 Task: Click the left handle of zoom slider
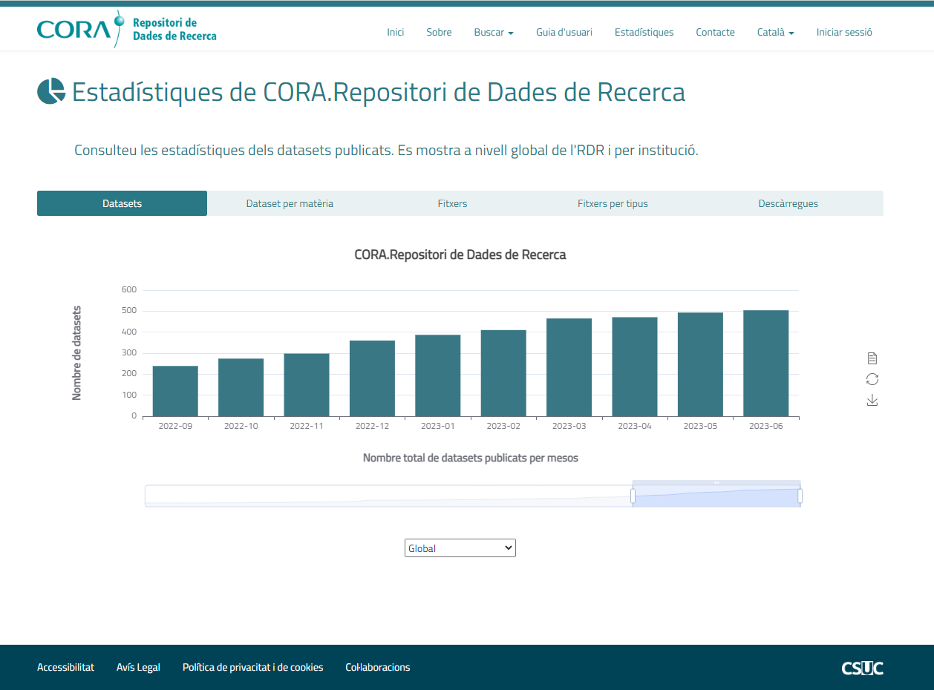(633, 496)
